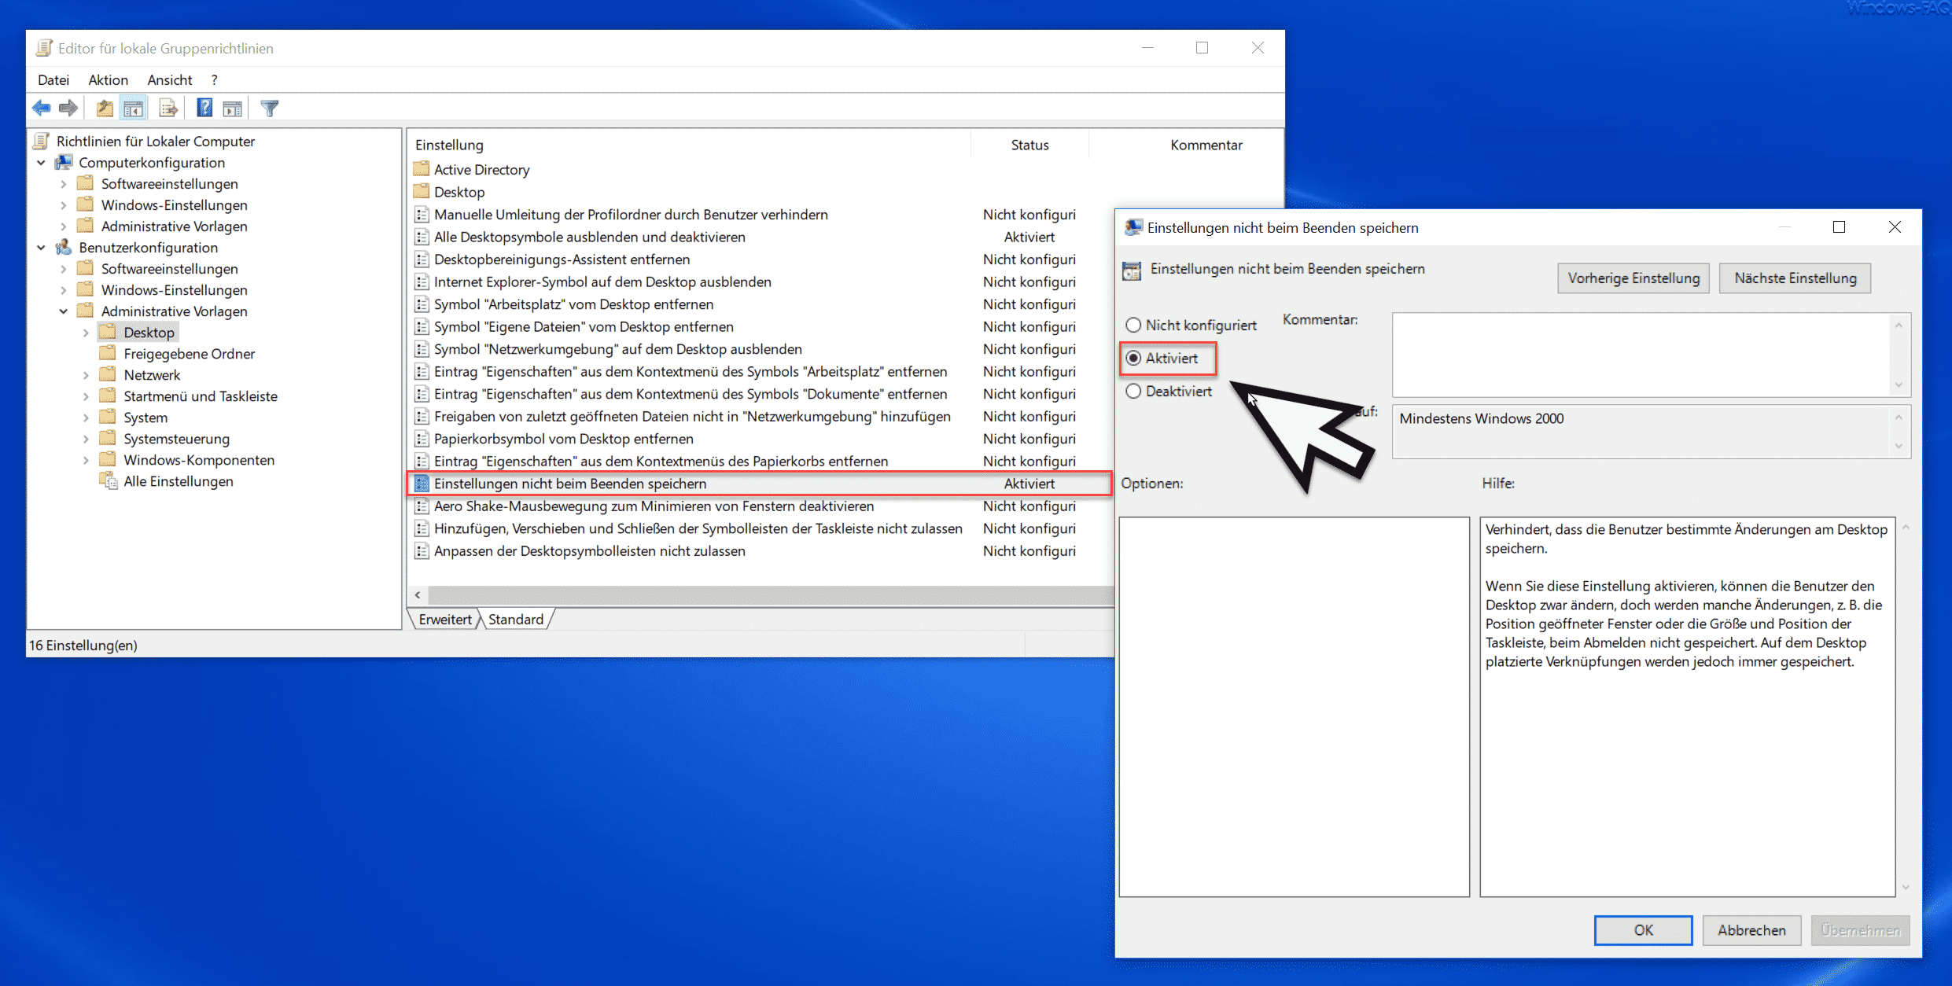This screenshot has height=986, width=1952.
Task: Select the Desktopbereinigungs-Assistent entfernen setting
Action: (562, 259)
